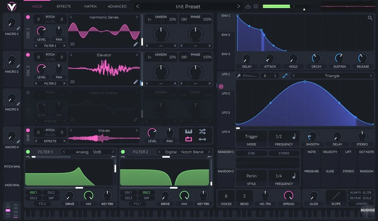Click Macro 2 pencil rename icon
The image size is (378, 221).
pyautogui.click(x=18, y=66)
